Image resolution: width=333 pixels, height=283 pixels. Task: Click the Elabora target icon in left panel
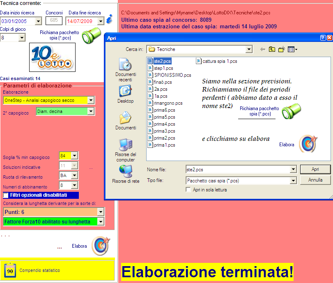click(x=101, y=246)
